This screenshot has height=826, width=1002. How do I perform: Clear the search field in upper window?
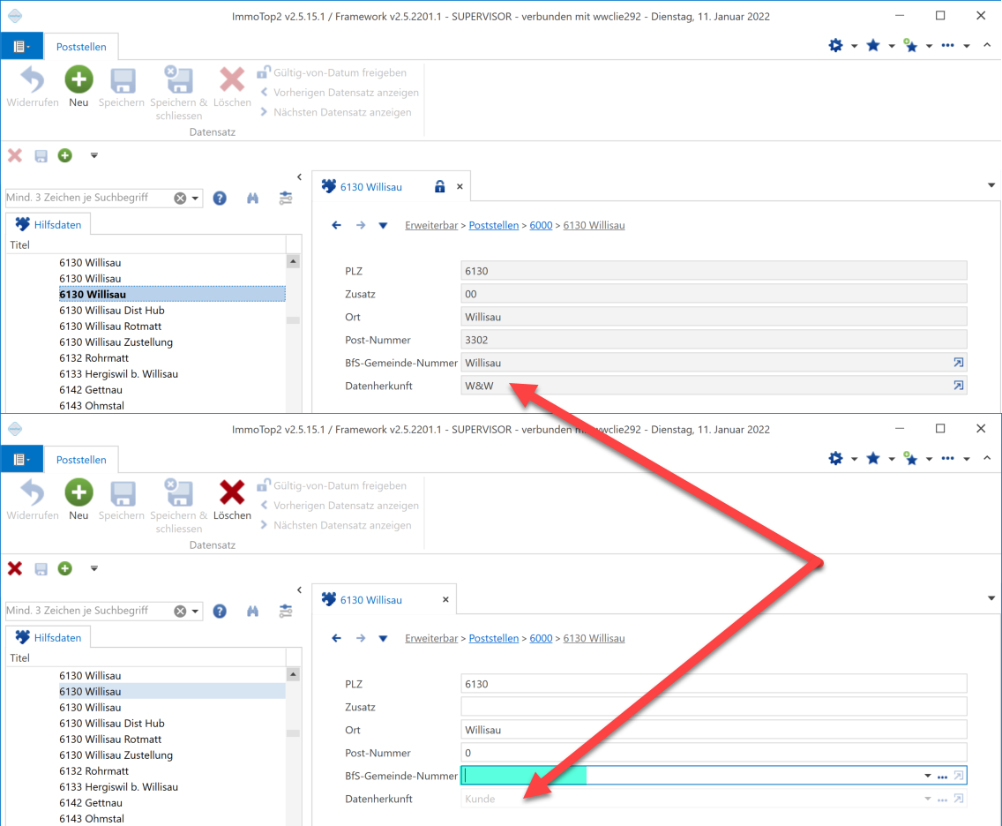[180, 199]
